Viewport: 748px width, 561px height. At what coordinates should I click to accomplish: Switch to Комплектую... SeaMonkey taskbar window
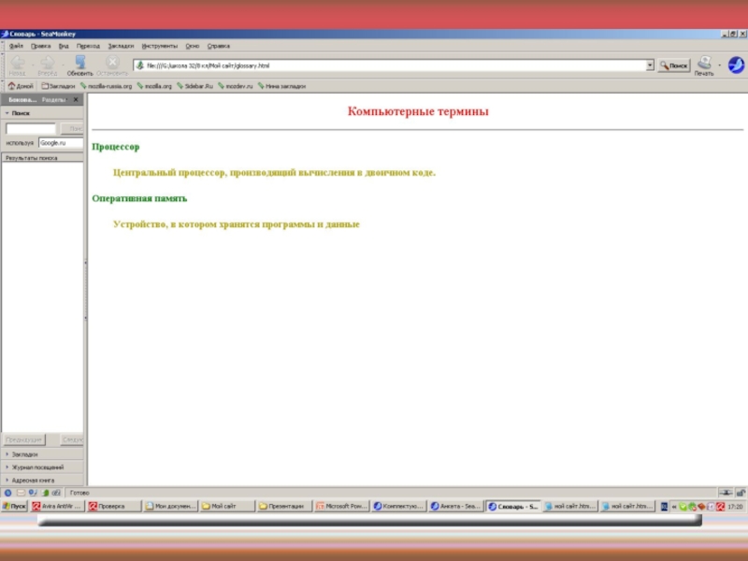point(399,507)
